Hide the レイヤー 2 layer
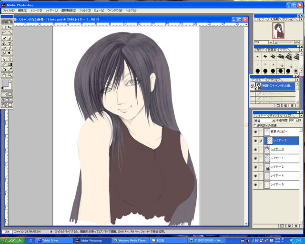The height and width of the screenshot is (244, 305). point(255,167)
